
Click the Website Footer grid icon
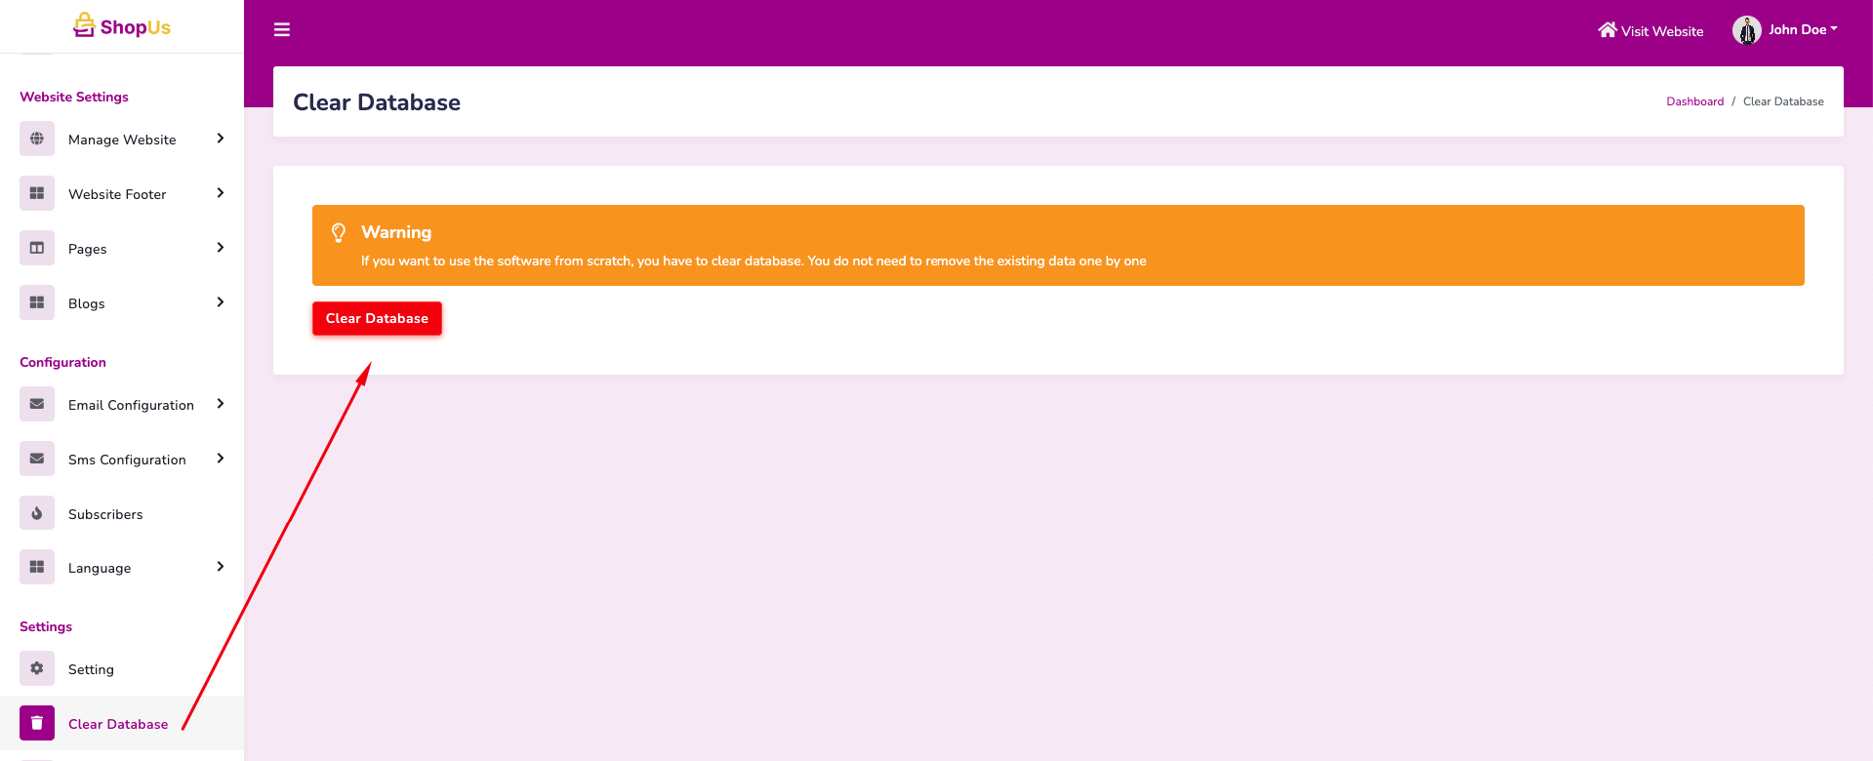click(37, 194)
